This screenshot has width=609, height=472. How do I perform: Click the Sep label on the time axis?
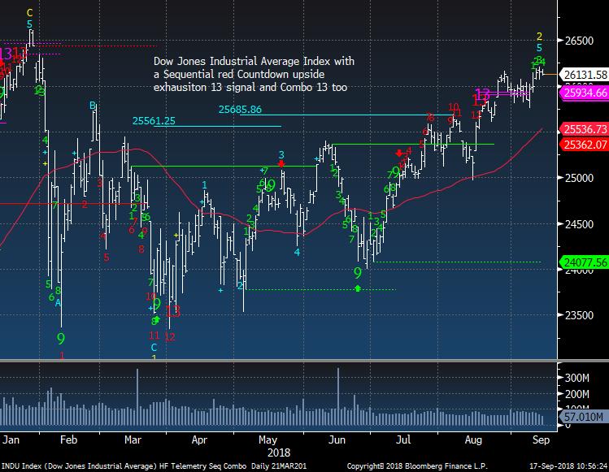click(x=541, y=440)
